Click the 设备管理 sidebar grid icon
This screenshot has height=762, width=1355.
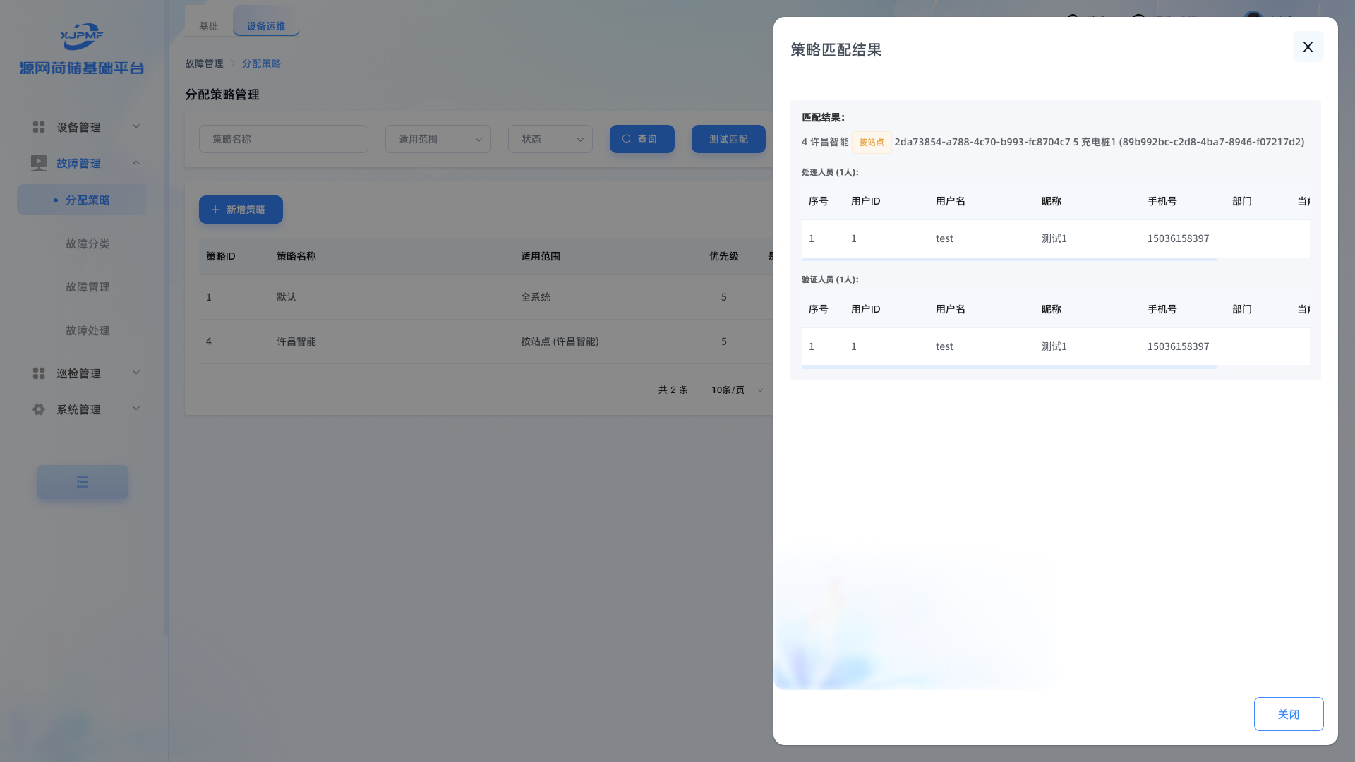pos(39,127)
